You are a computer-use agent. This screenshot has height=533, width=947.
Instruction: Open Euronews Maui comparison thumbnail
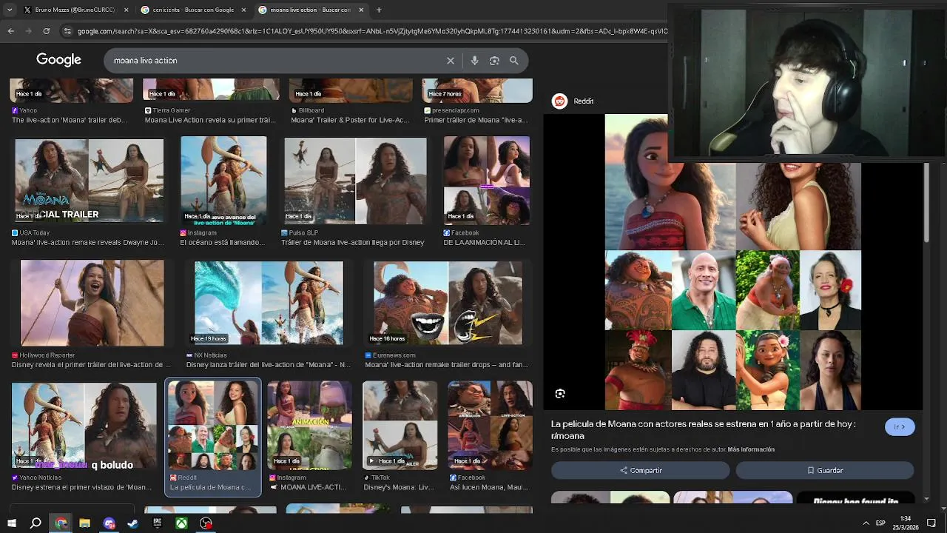pyautogui.click(x=448, y=303)
